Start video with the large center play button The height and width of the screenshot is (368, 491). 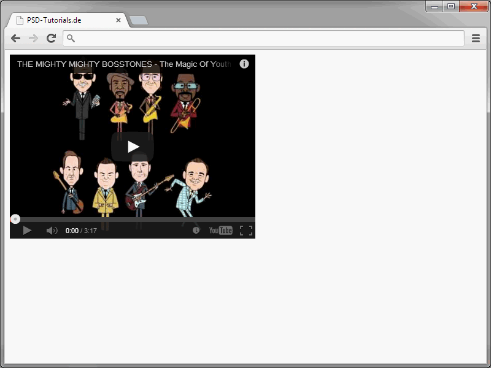[133, 147]
